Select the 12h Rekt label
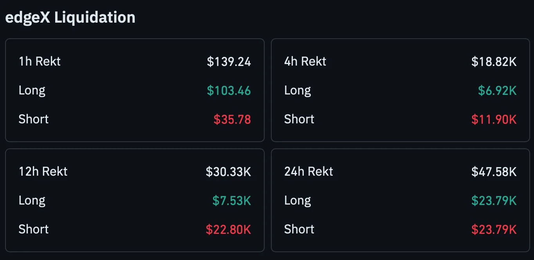Viewport: 534px width, 260px height. click(43, 171)
